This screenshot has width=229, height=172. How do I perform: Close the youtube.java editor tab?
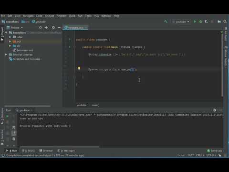tap(86, 28)
